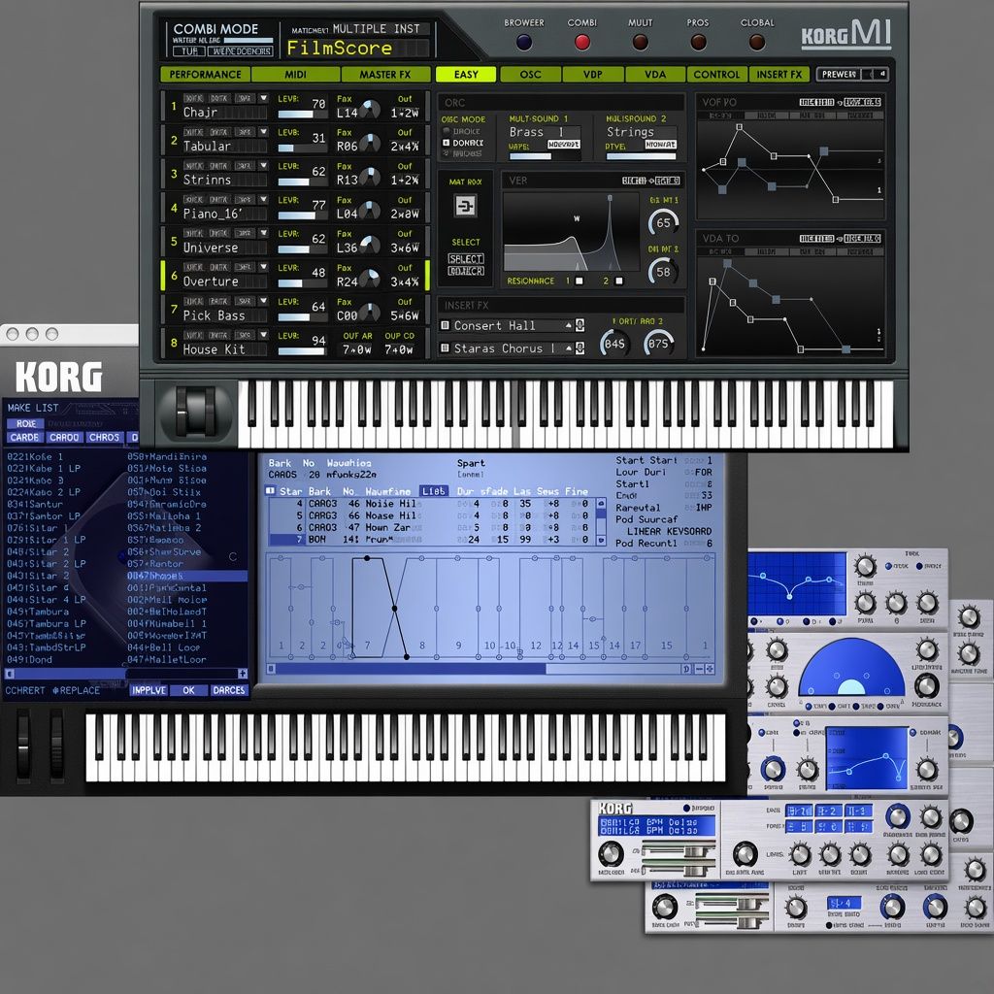The width and height of the screenshot is (994, 994).
Task: Click the pan knob on Overture track
Action: tap(370, 279)
